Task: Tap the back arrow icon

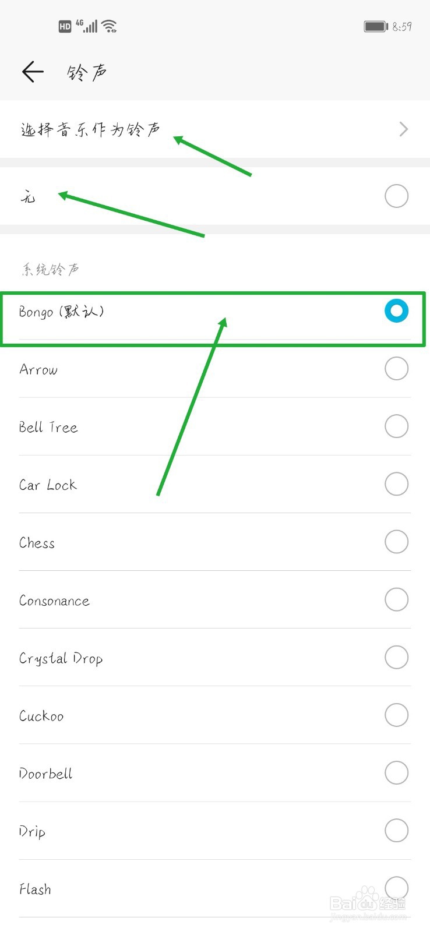Action: (x=33, y=72)
